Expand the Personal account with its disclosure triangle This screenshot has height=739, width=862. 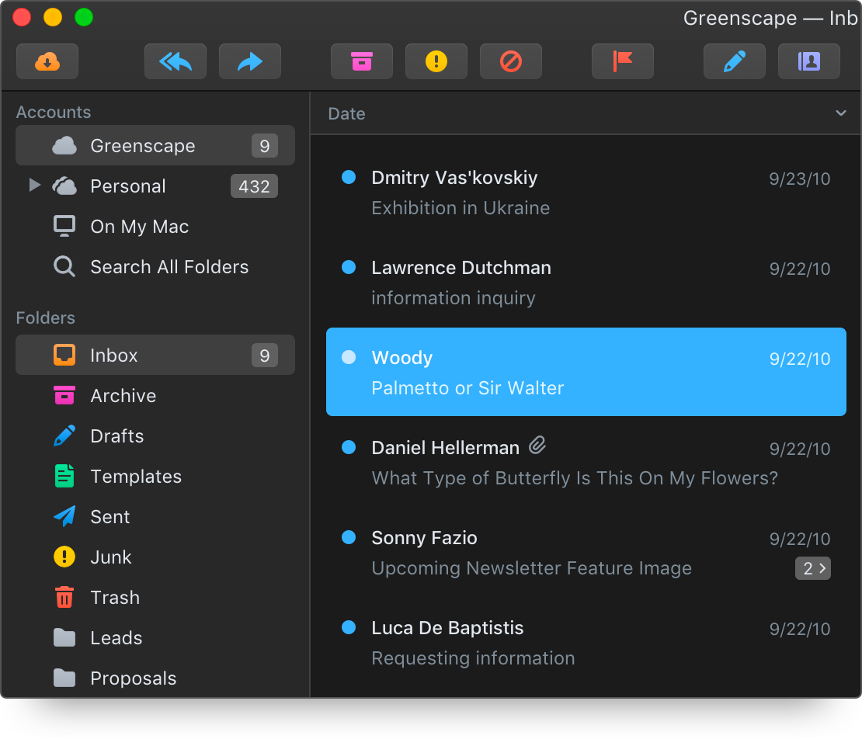point(33,186)
